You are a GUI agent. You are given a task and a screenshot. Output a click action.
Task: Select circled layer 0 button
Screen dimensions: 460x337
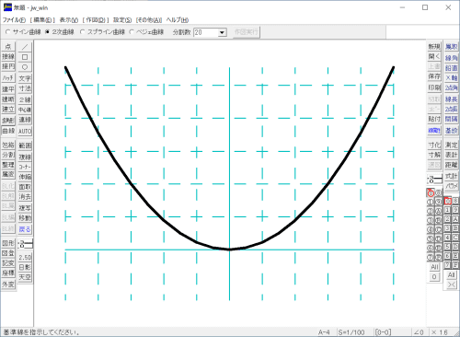[431, 193]
